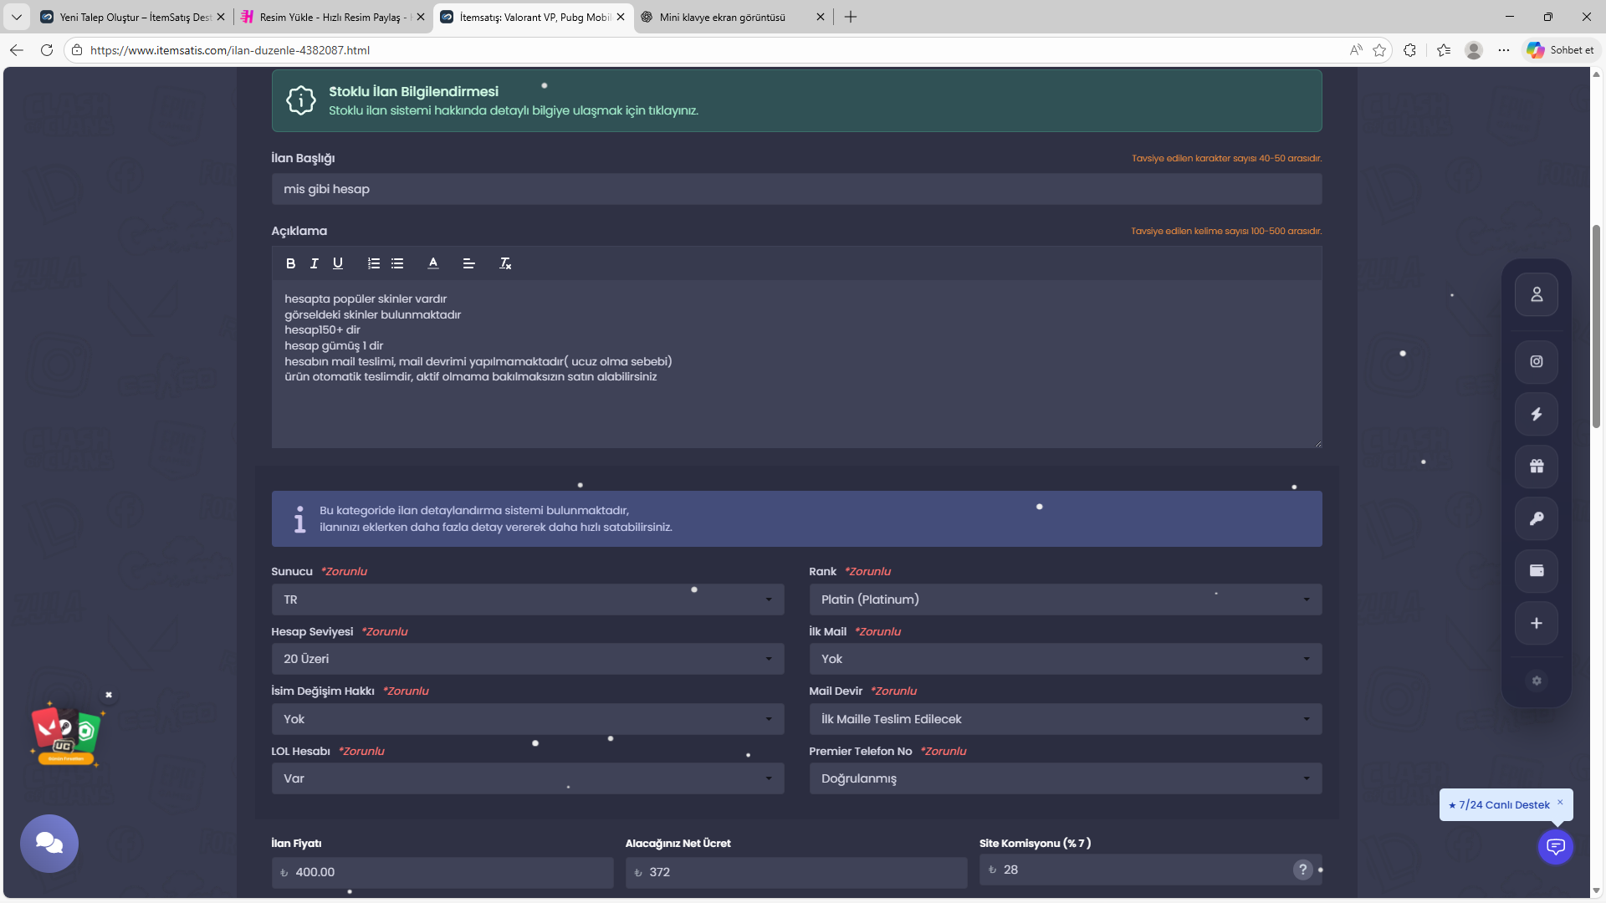Screen dimensions: 1606x903
Task: Open sidebar settings gear icon
Action: point(1537,681)
